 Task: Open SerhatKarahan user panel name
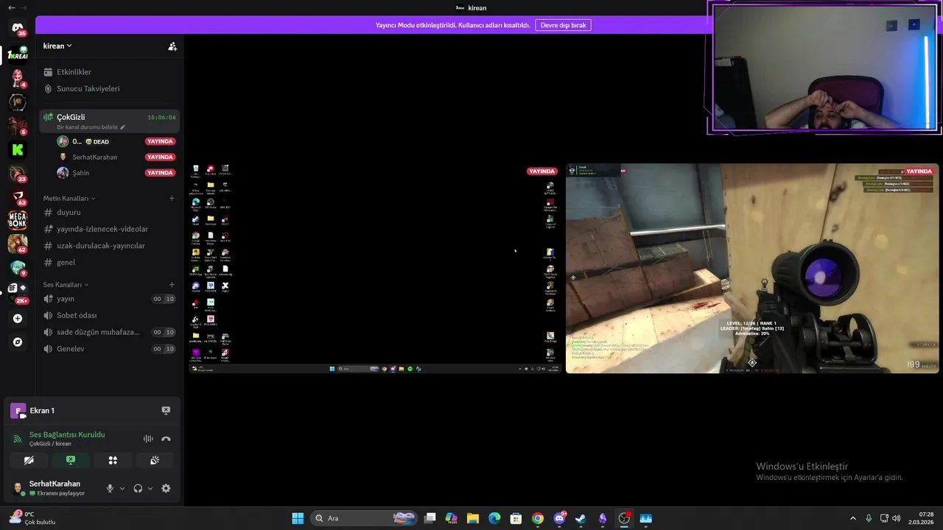point(55,484)
